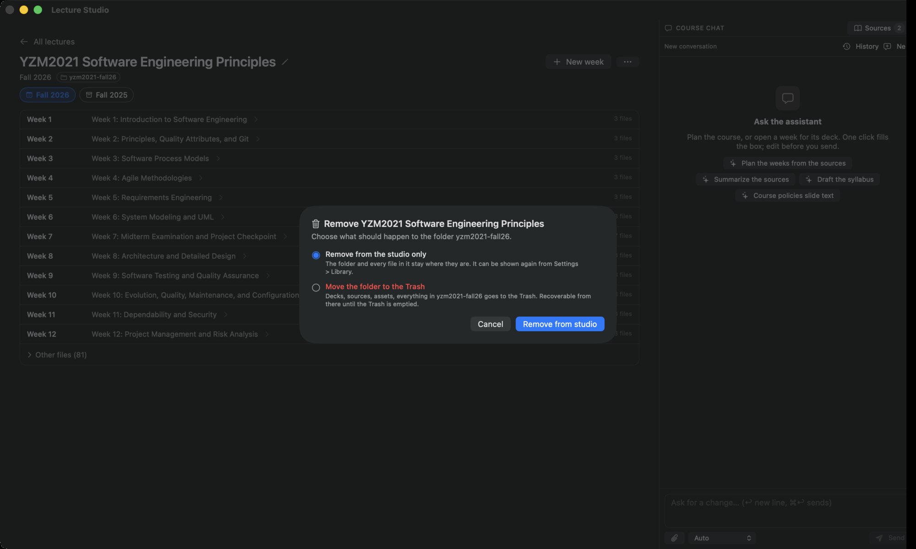Click in the Ask for a change input
The width and height of the screenshot is (916, 549).
click(x=785, y=511)
